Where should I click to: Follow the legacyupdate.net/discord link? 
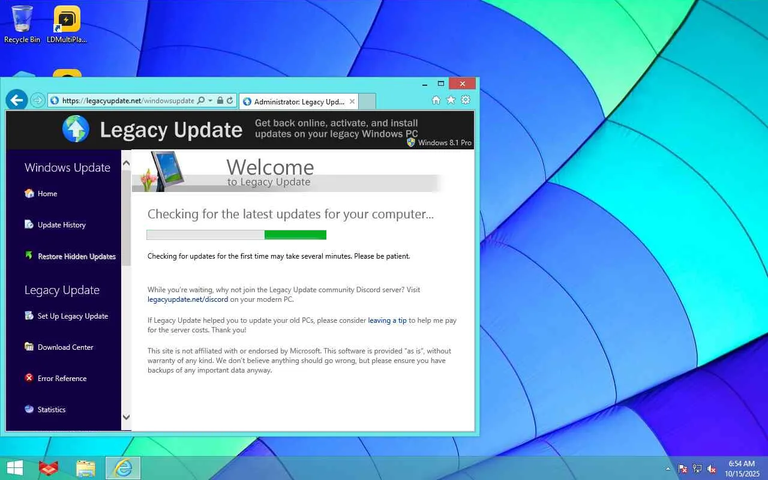[x=188, y=299]
